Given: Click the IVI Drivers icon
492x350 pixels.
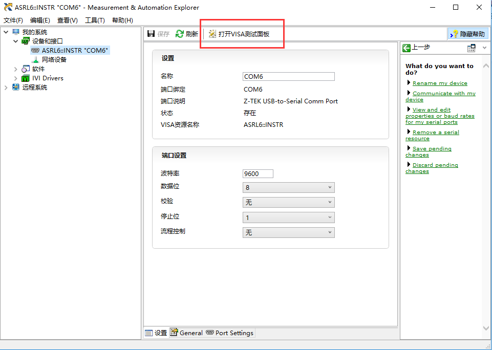Looking at the screenshot, I should [26, 78].
